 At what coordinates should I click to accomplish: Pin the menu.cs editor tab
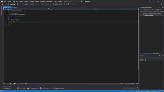[8, 7]
